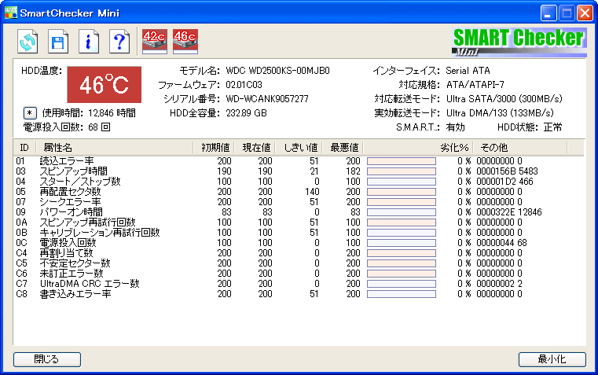
Task: Sort by the 現在値 column header
Action: coord(255,148)
